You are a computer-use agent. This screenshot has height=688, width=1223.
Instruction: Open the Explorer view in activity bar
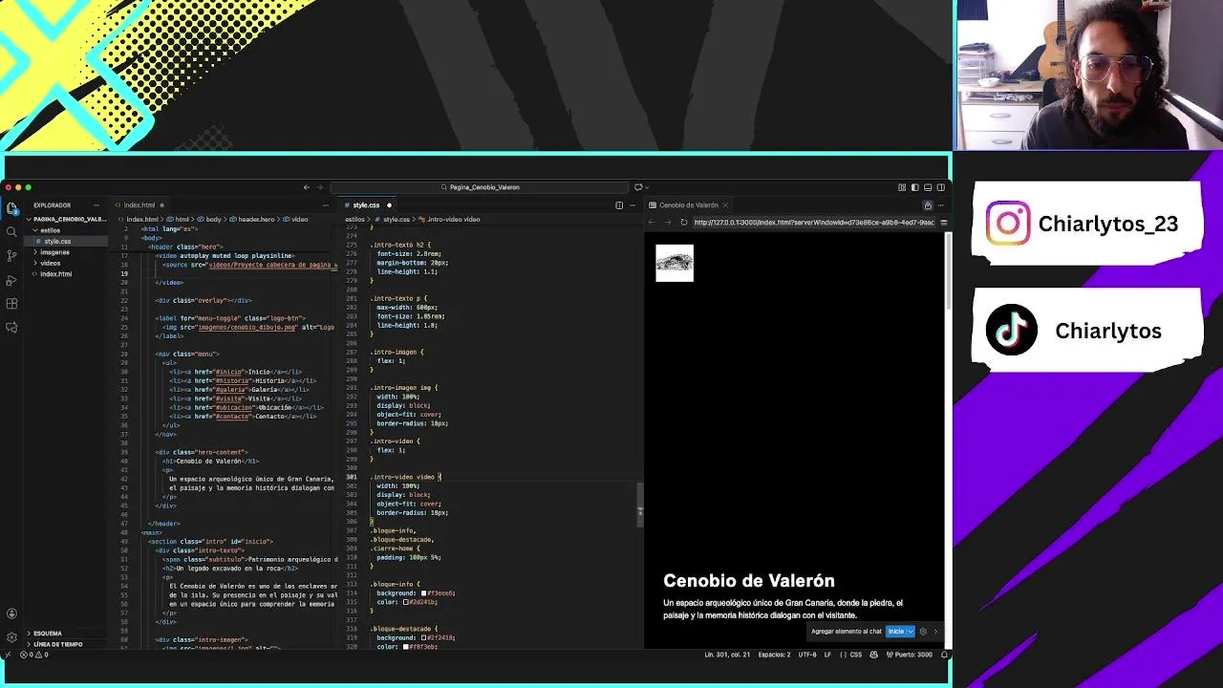(11, 207)
